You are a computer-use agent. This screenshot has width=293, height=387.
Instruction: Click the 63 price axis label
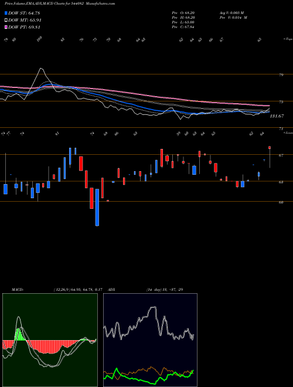[x=281, y=182]
